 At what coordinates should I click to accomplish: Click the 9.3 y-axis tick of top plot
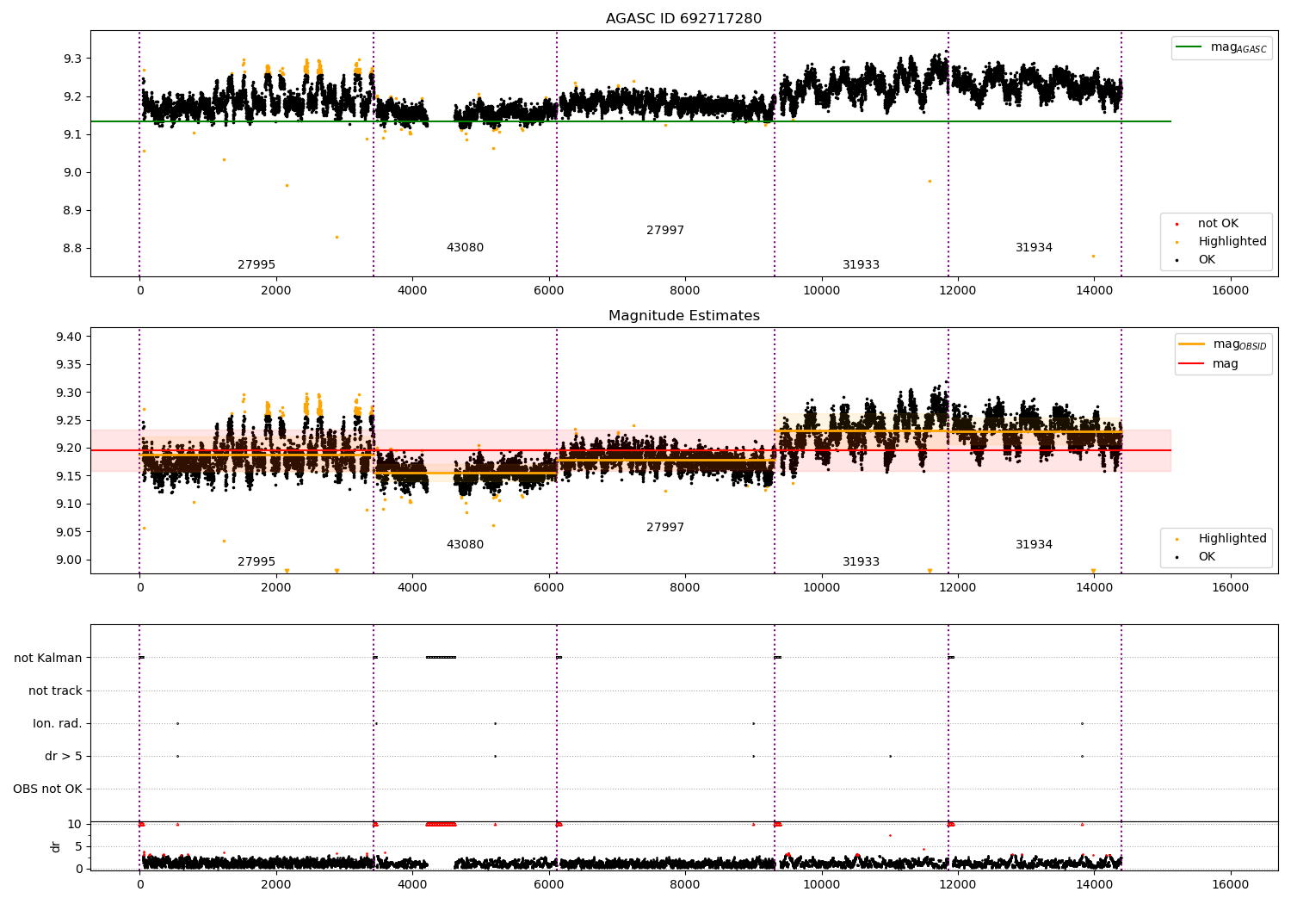[71, 59]
